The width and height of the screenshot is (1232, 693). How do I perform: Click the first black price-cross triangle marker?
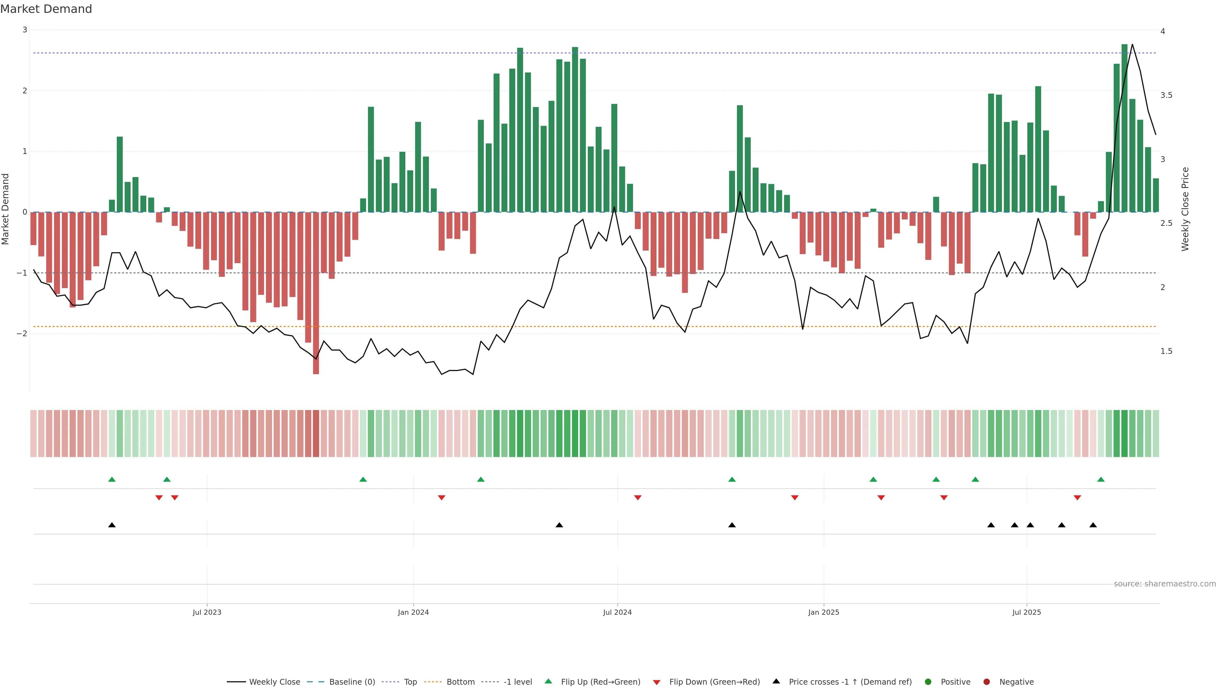click(112, 525)
